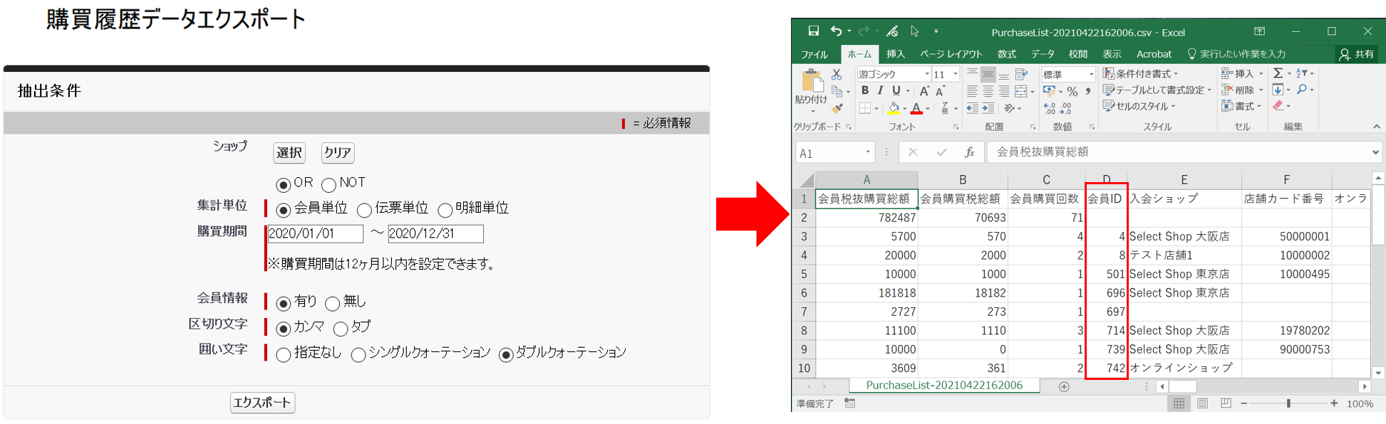Viewport: 1386px width, 424px height.
Task: Toggle Bold formatting in ribbon
Action: point(864,91)
